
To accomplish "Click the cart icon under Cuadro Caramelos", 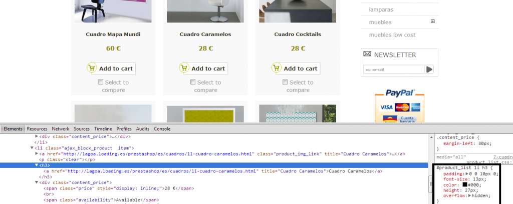I will 184,68.
